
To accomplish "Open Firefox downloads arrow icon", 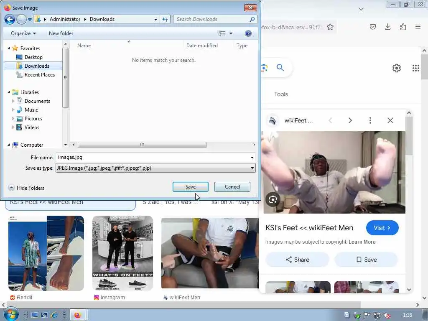I will 387,26.
